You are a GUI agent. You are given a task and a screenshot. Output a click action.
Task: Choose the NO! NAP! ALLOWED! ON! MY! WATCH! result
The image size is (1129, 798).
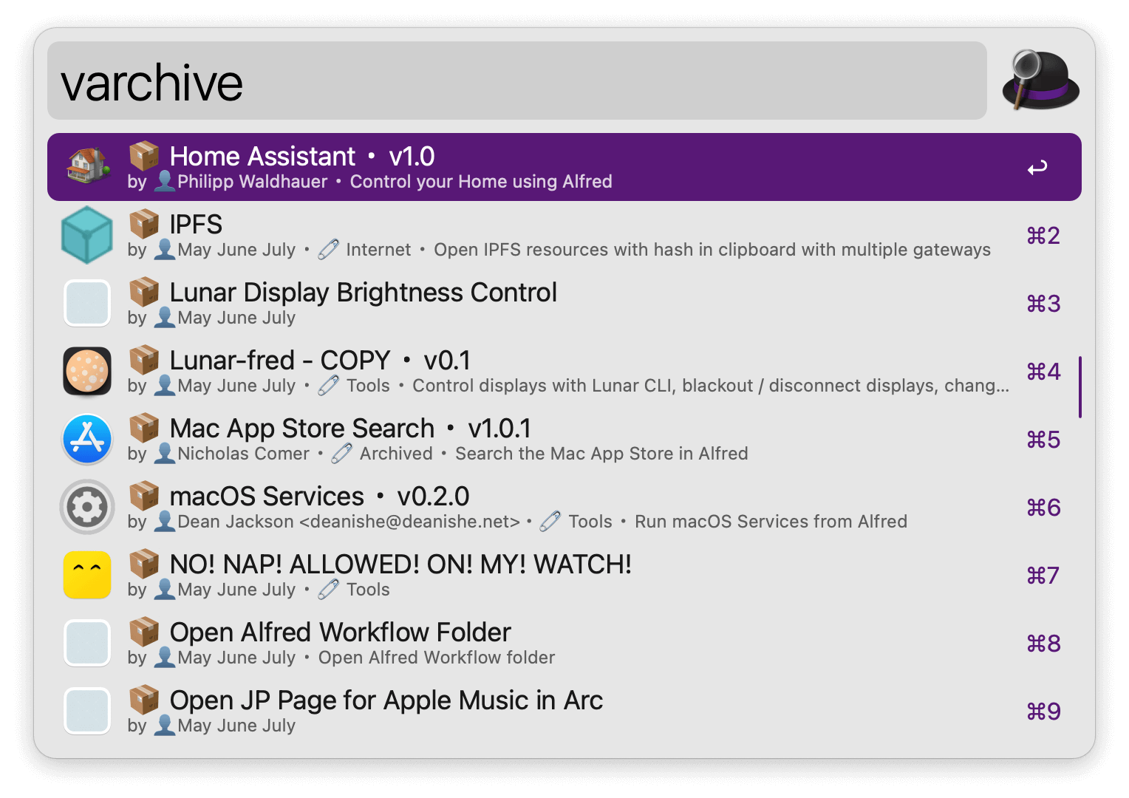[x=564, y=575]
